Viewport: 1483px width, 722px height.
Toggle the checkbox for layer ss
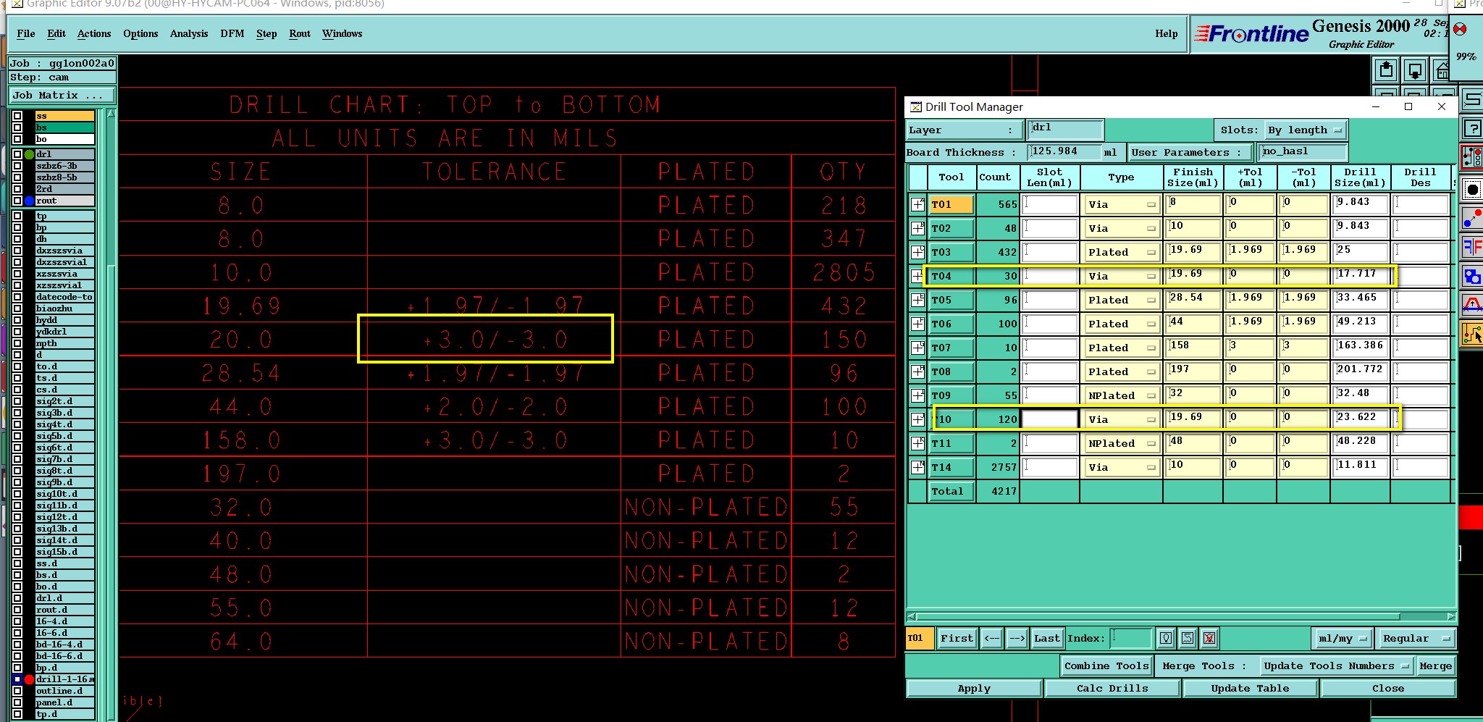point(17,116)
